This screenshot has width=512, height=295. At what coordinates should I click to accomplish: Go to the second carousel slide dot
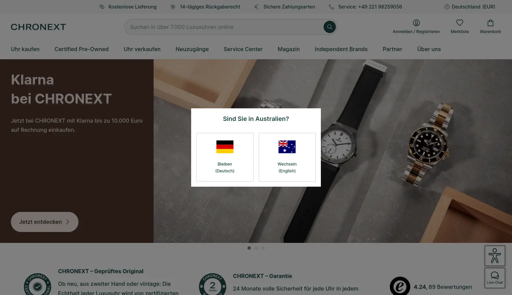(x=256, y=248)
